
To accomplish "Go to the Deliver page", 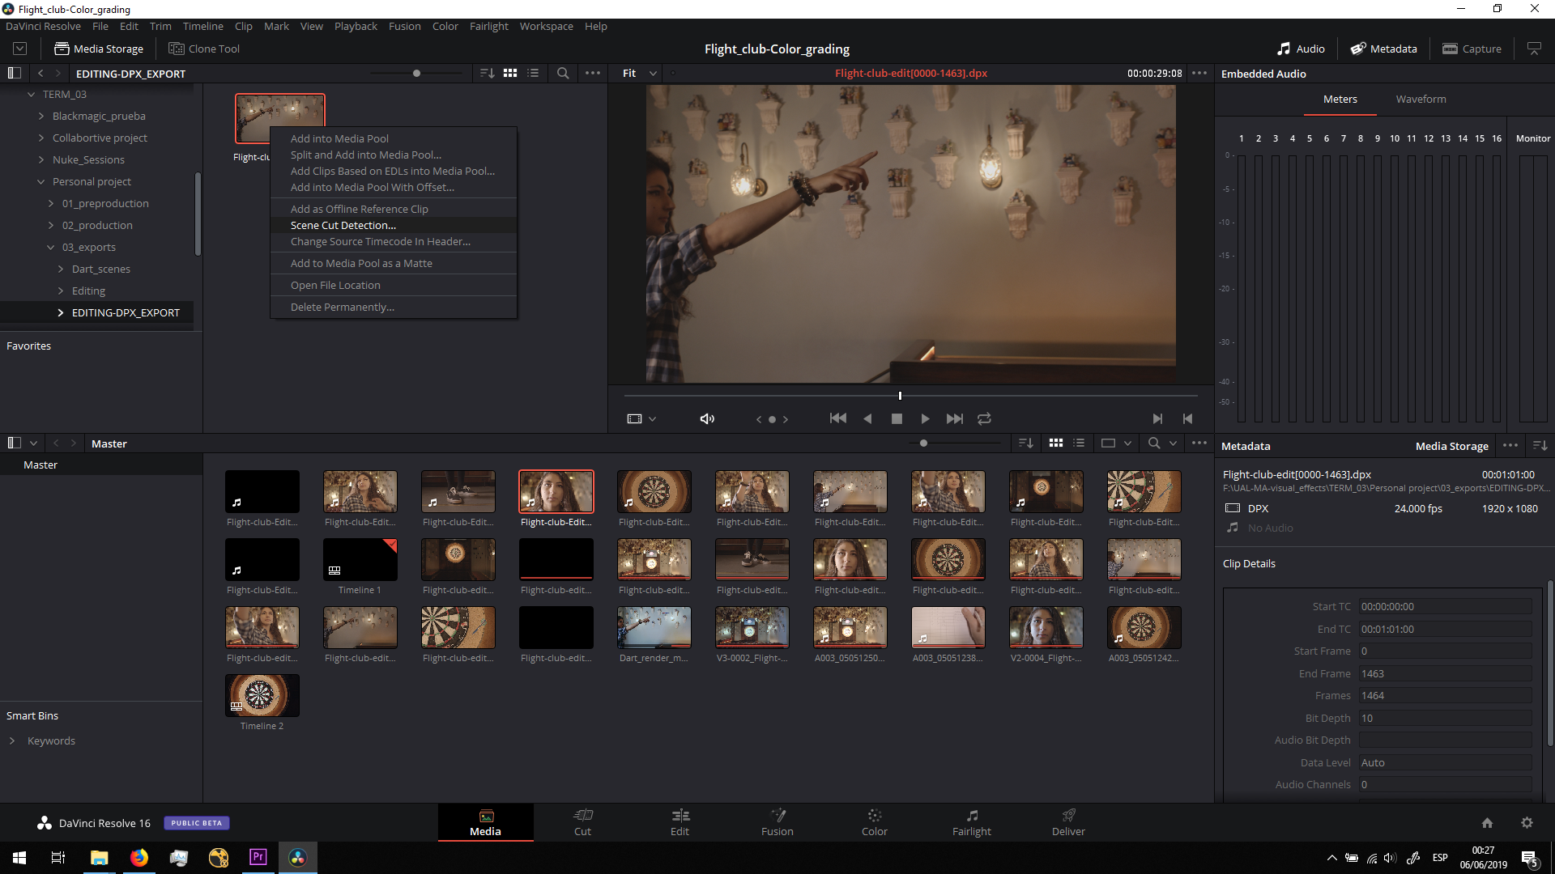I will tap(1068, 822).
